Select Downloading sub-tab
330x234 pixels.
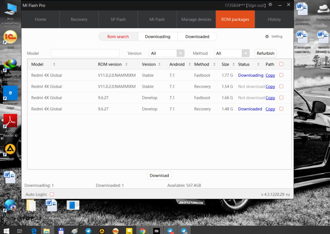[158, 37]
